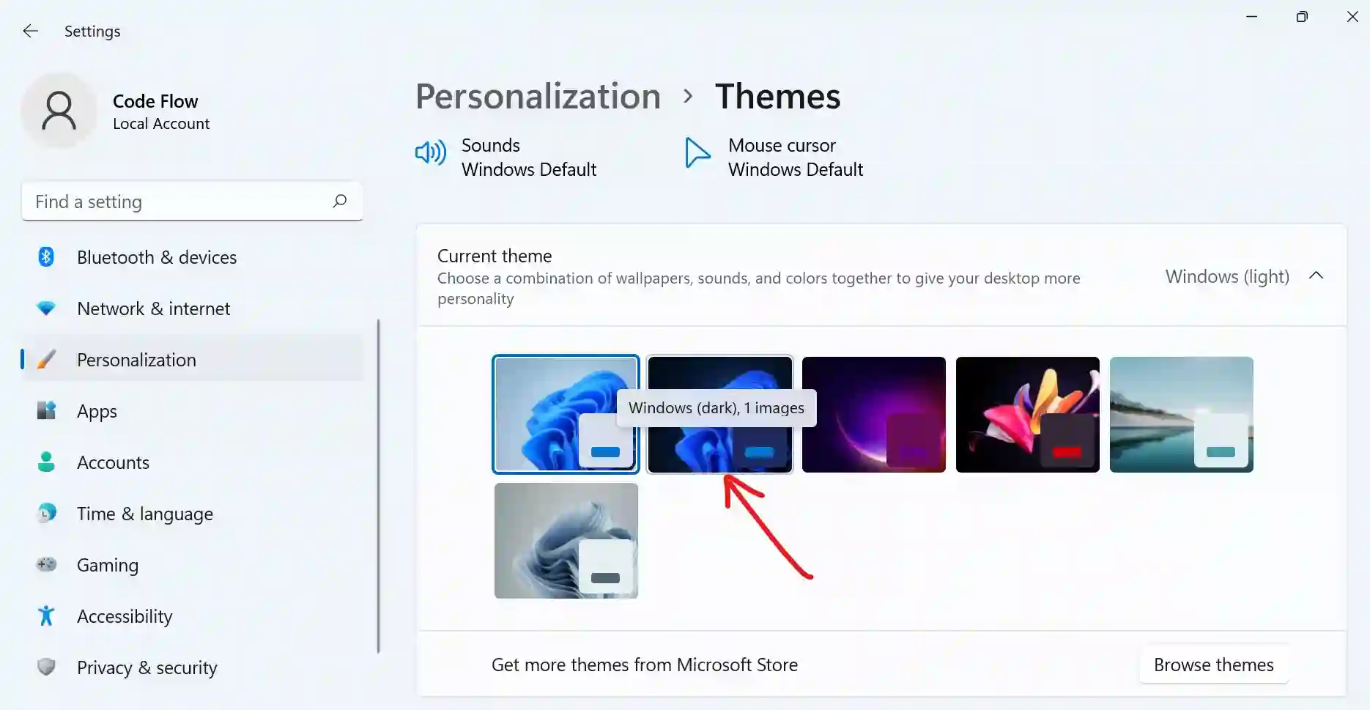Select the gray Flow theme thumbnail

pos(566,541)
